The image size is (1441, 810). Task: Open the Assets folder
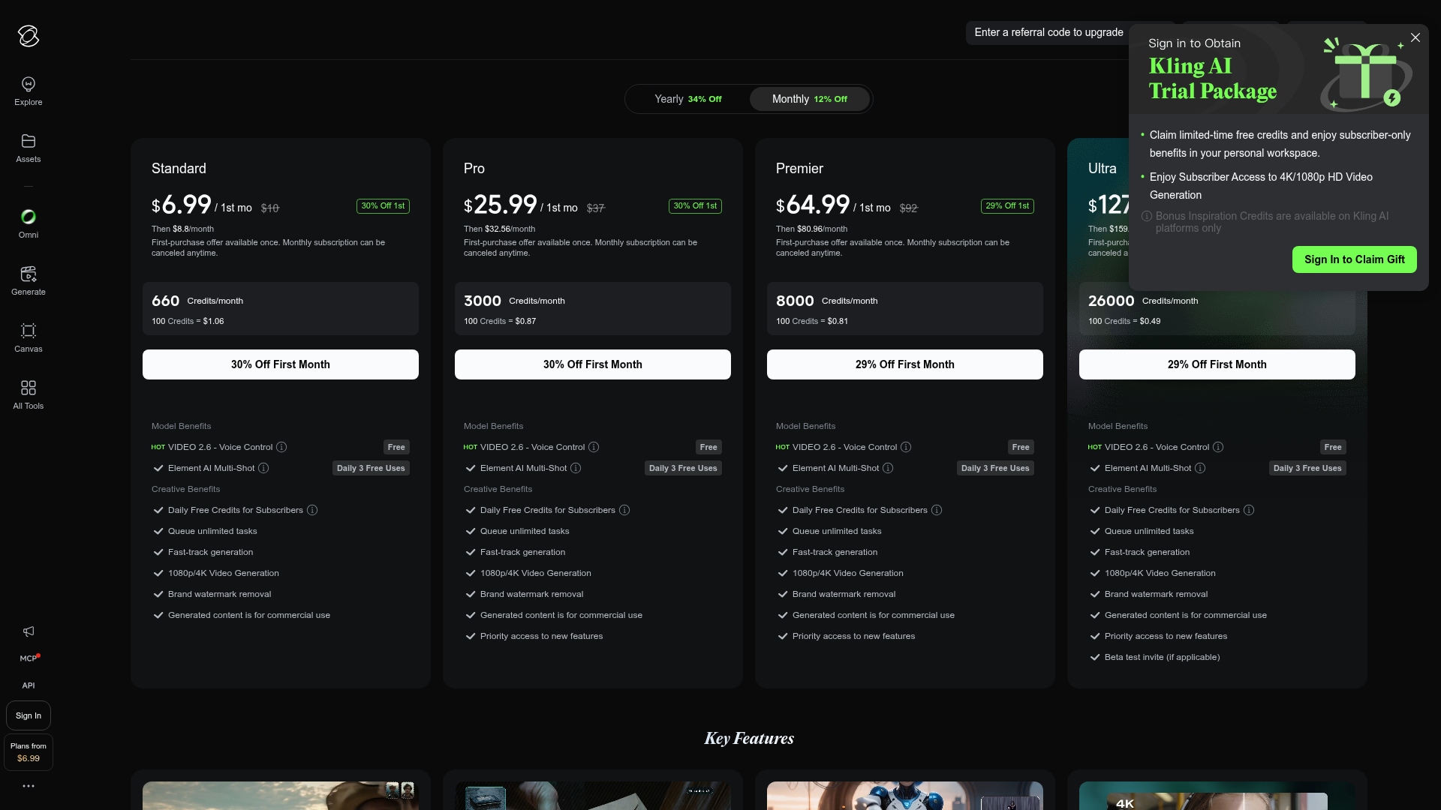pos(29,148)
